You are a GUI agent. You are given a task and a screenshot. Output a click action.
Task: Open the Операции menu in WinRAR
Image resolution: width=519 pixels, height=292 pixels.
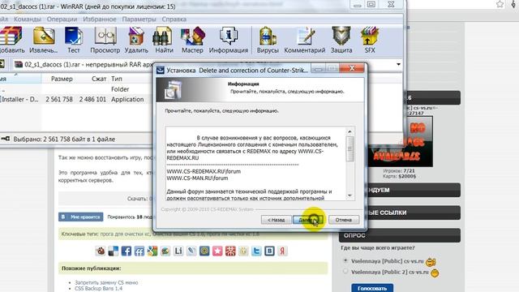pos(62,19)
